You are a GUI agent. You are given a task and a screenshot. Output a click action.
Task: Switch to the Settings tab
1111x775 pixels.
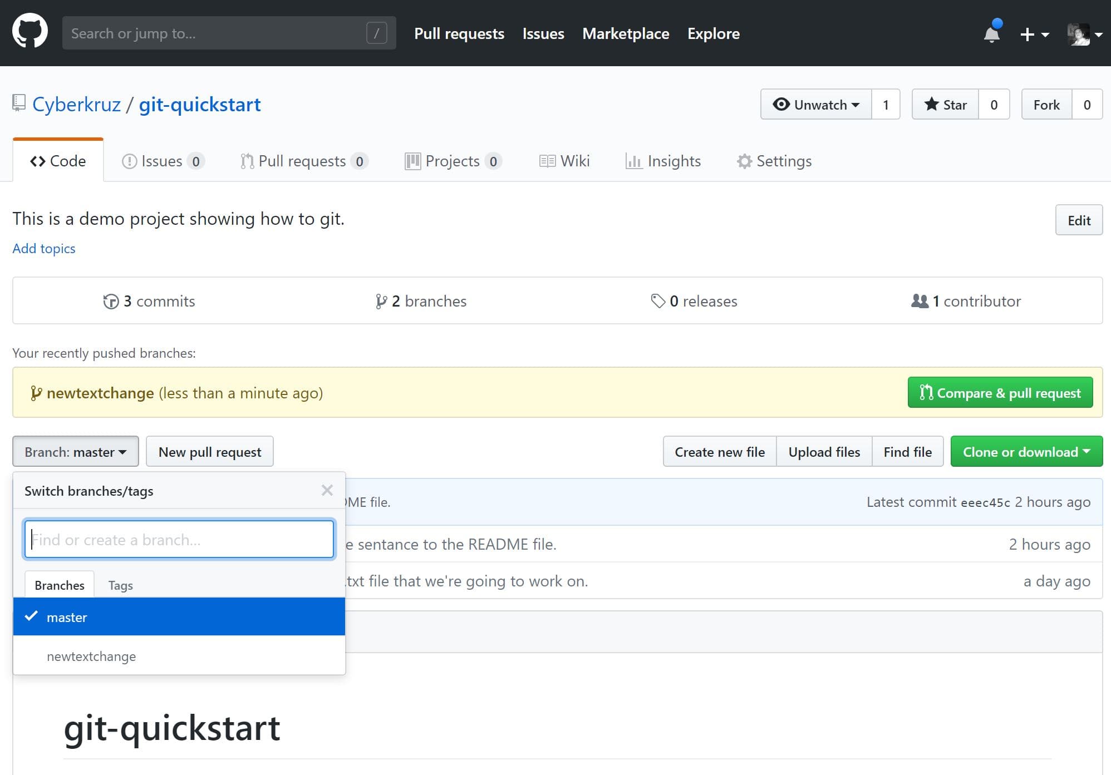774,161
